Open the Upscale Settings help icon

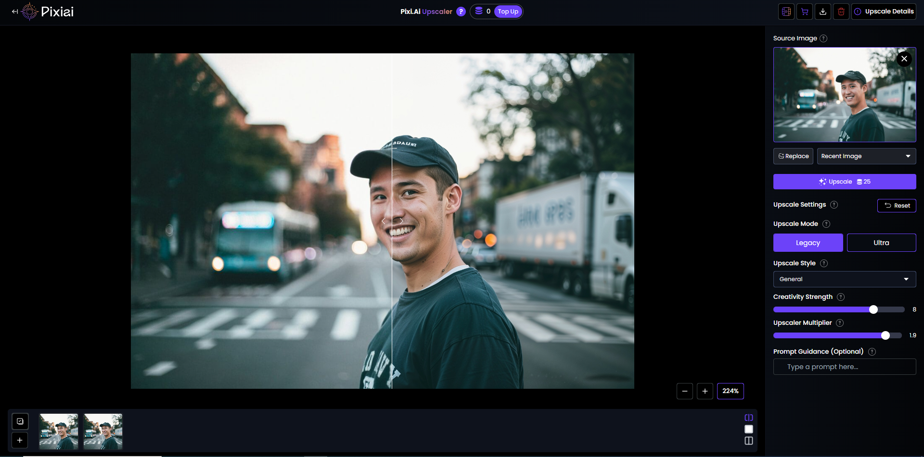(x=834, y=205)
